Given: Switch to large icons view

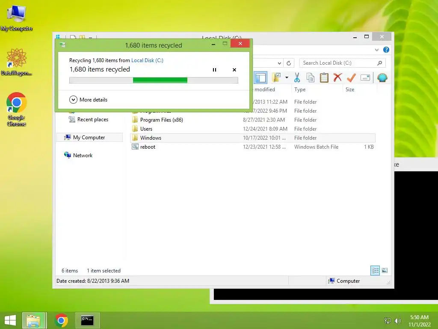Looking at the screenshot, I should point(385,270).
